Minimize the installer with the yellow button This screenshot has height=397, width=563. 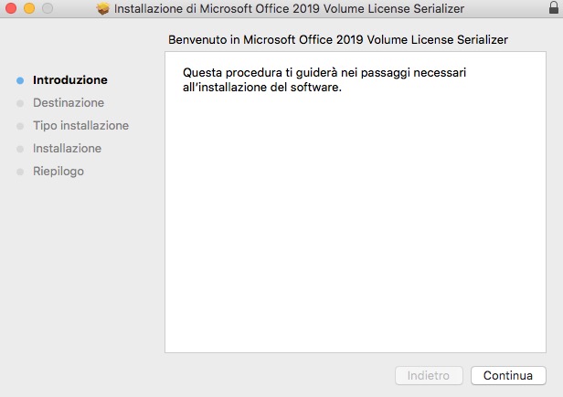point(28,9)
